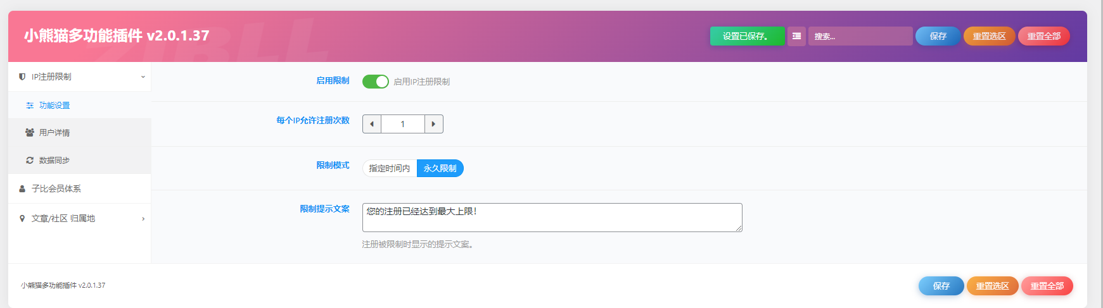Click the shield icon beside IP注册限制
The width and height of the screenshot is (1103, 308).
point(22,77)
